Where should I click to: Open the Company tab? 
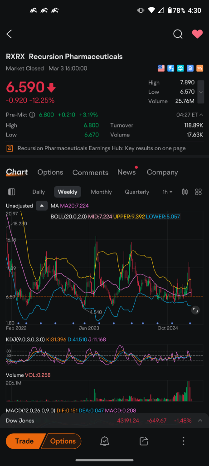click(162, 172)
